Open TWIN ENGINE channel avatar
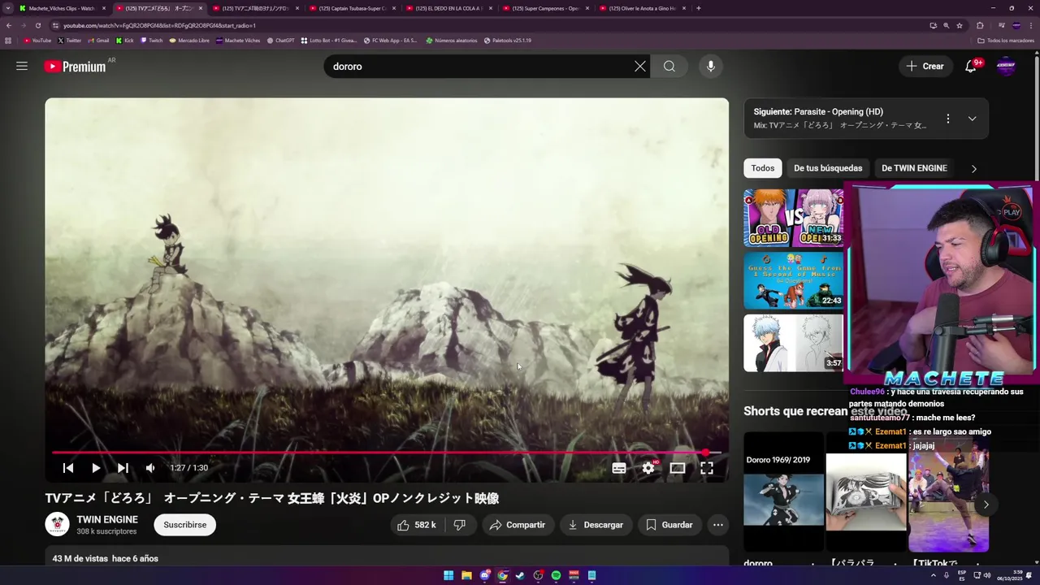This screenshot has height=585, width=1040. click(x=57, y=525)
